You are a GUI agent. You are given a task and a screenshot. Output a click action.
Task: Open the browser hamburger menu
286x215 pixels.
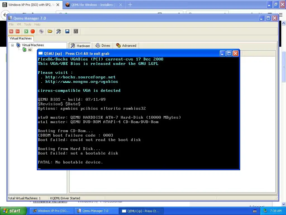point(281,15)
